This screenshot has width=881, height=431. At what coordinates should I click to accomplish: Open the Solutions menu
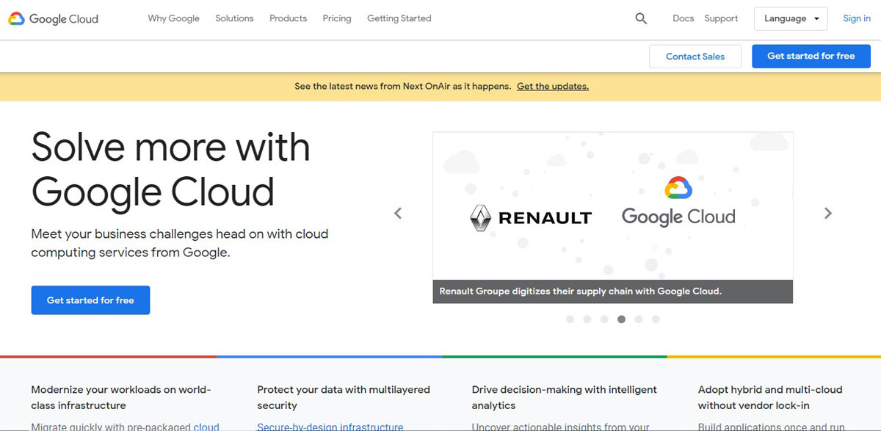click(234, 18)
